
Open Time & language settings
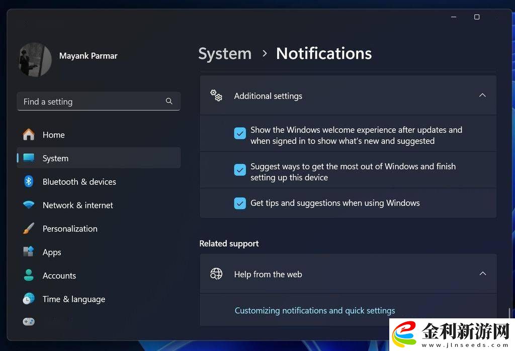tap(73, 299)
